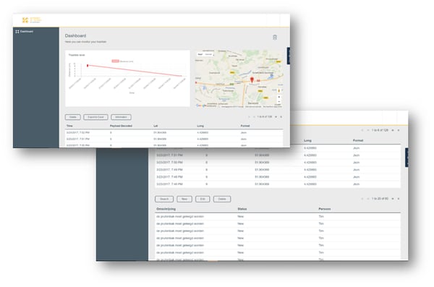Viewport: 434px width, 287px height.
Task: Zoom out on the map with minus
Action: [278, 102]
